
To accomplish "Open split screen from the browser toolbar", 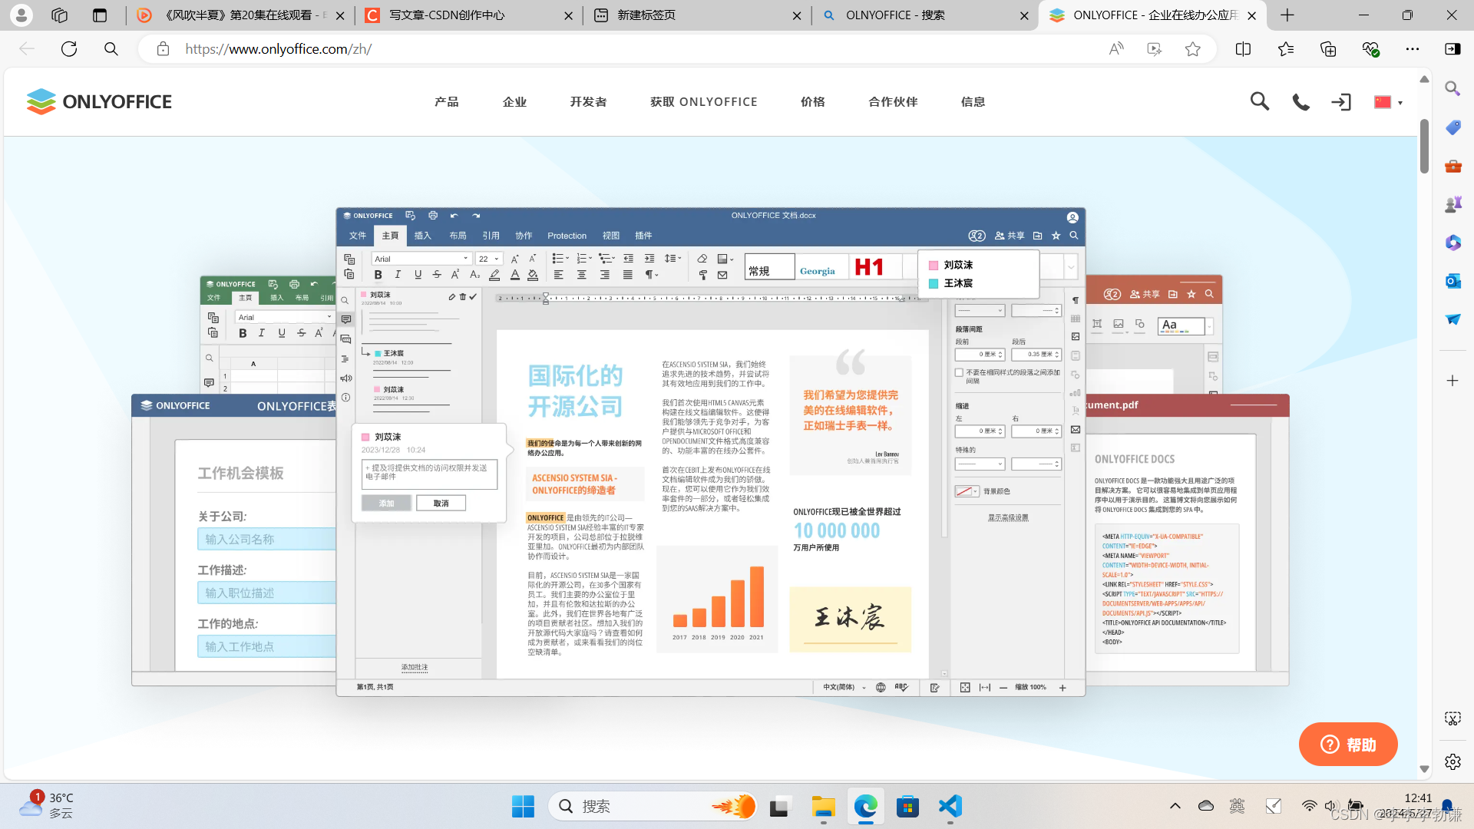I will [1243, 49].
